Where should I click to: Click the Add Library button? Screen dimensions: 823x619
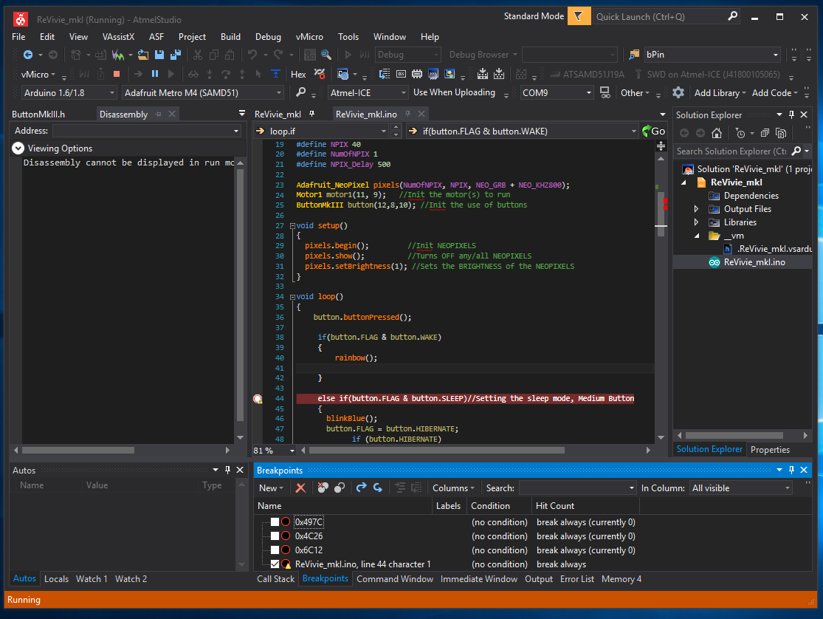pos(720,93)
